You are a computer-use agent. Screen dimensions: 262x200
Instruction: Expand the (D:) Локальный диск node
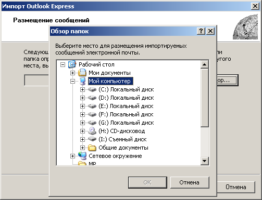point(82,98)
